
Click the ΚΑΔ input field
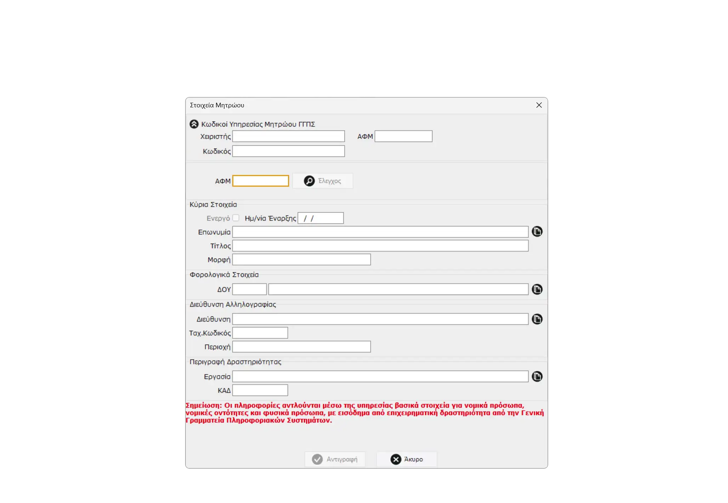click(x=260, y=390)
